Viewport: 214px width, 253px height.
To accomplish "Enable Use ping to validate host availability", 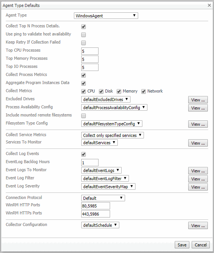I will tap(84, 35).
